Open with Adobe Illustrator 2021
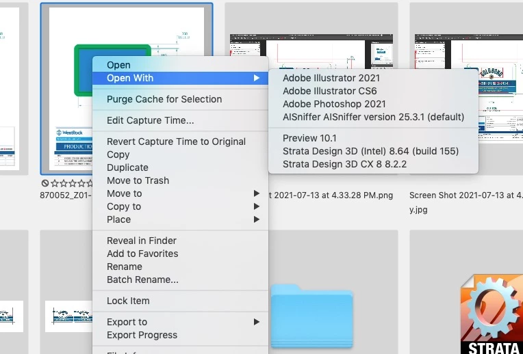523x354 pixels. pos(373,78)
